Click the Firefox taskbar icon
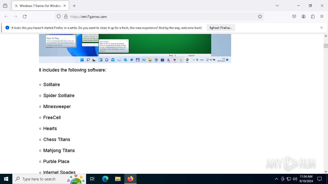Screen dimensions: 328x184 click(130, 179)
